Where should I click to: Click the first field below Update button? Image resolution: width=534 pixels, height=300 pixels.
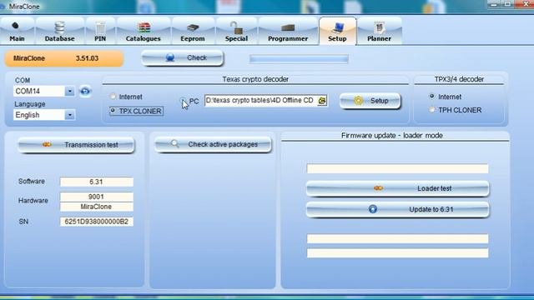(397, 238)
